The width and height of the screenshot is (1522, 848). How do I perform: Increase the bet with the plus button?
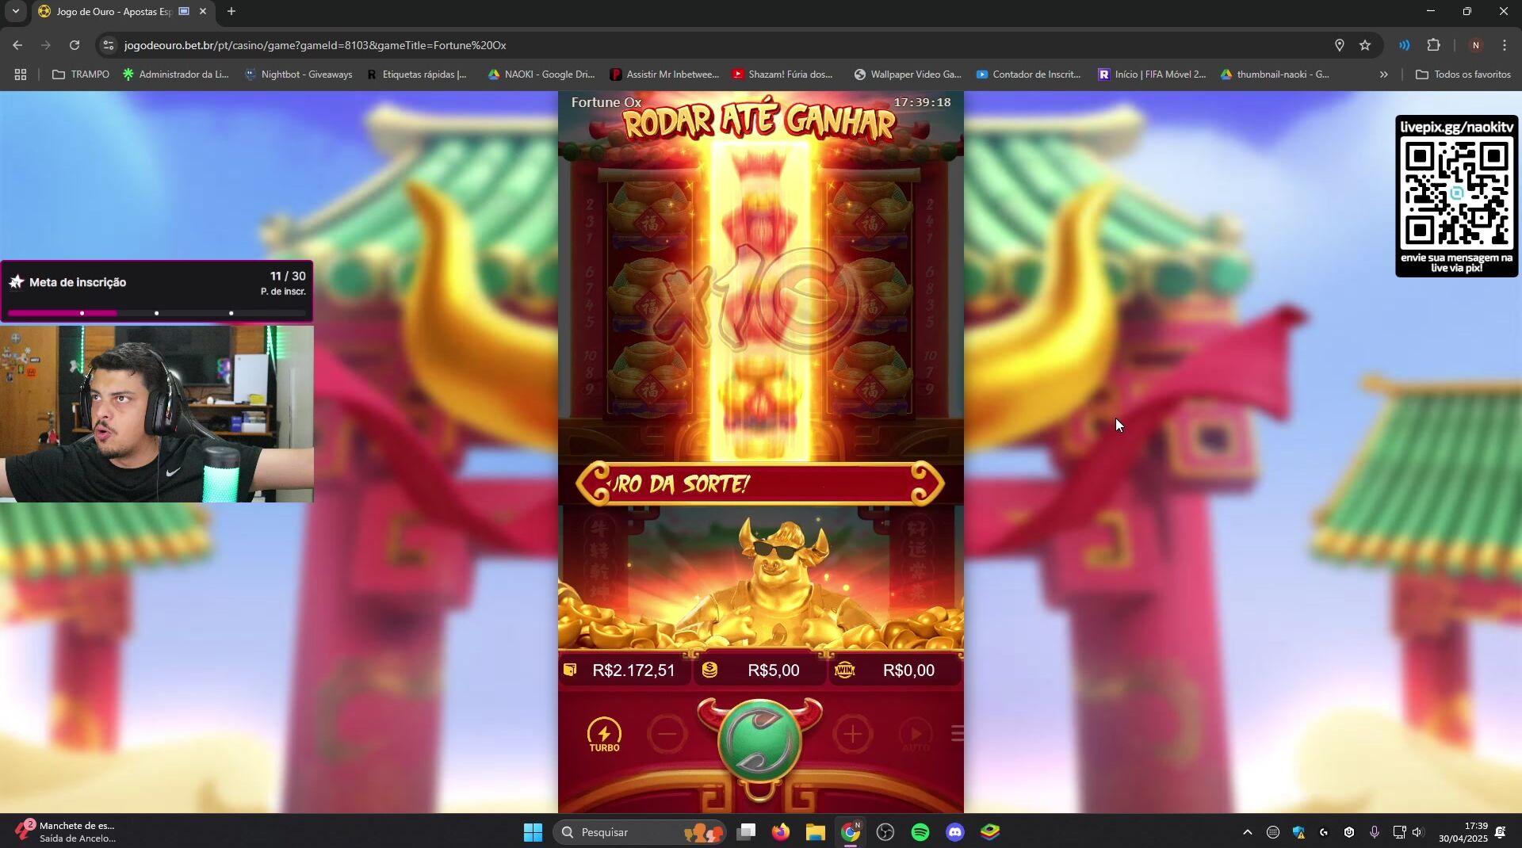[852, 735]
